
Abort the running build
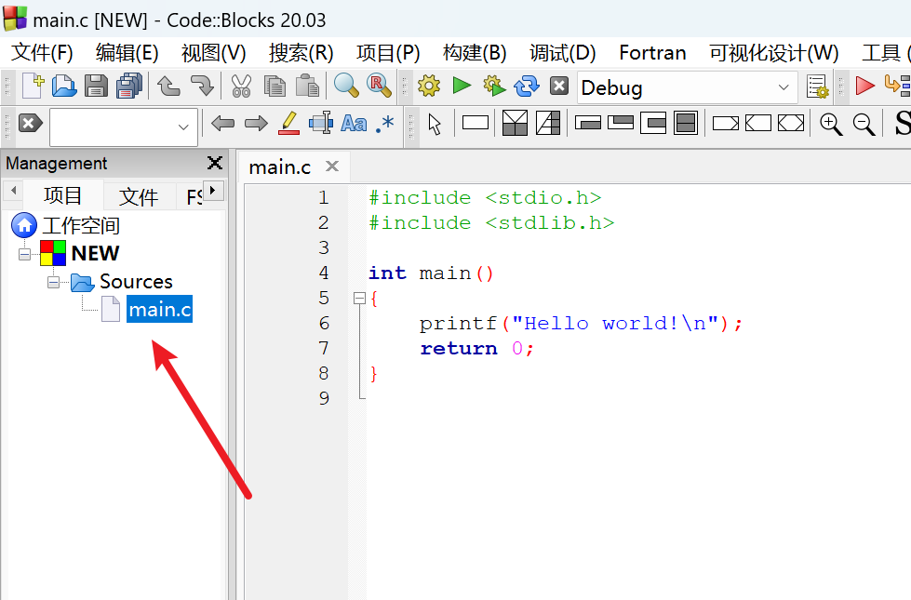click(x=559, y=86)
